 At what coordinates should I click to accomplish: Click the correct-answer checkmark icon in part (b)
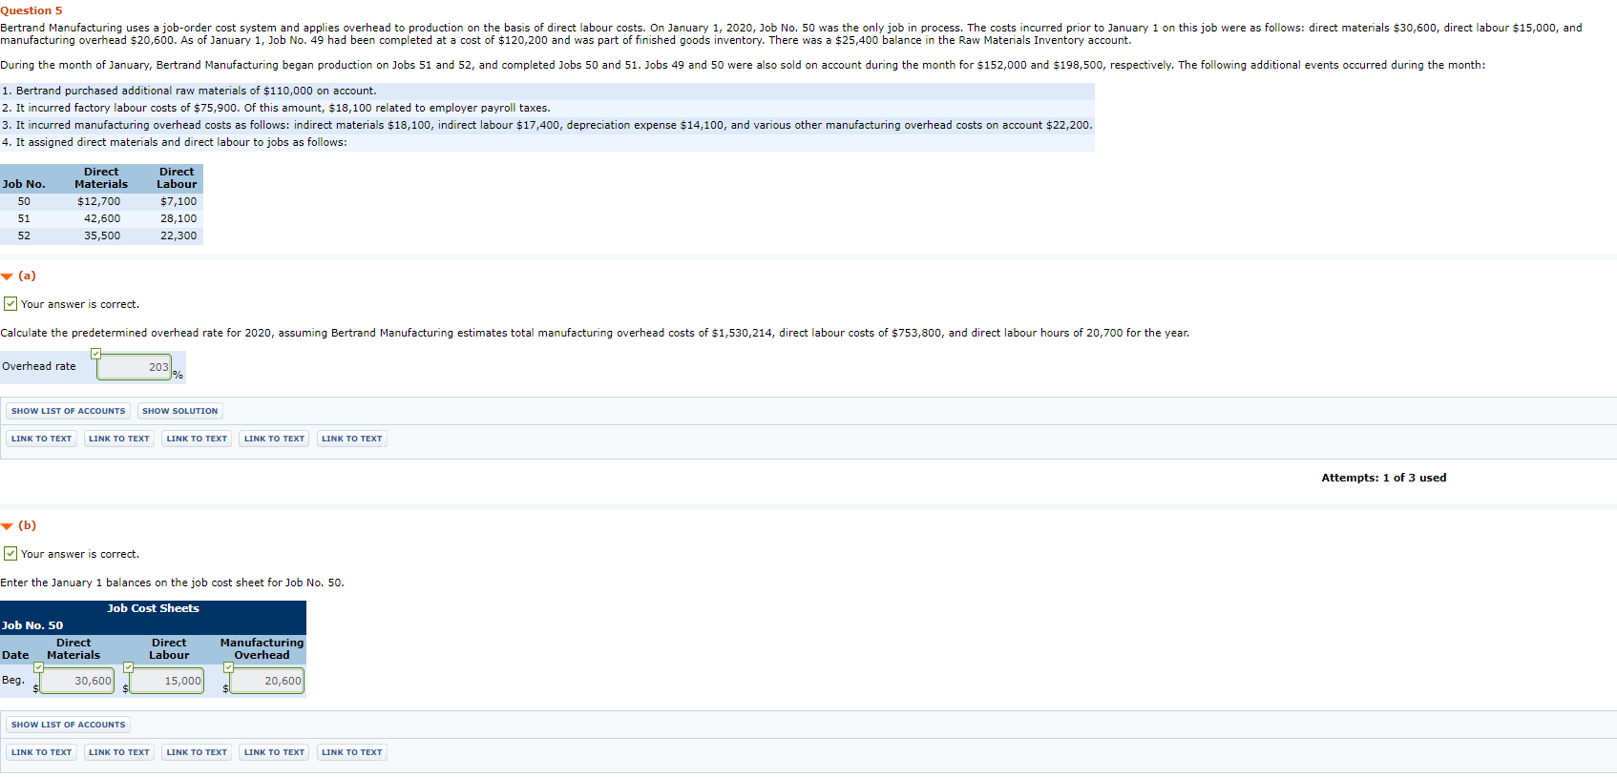coord(10,554)
